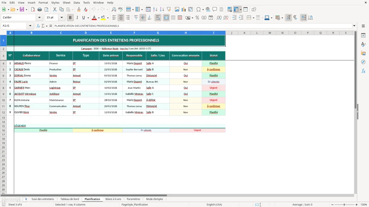The width and height of the screenshot is (369, 207).
Task: Click the formula input line
Action: [x=203, y=26]
